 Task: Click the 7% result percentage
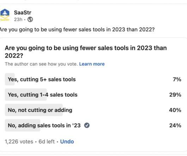point(177,79)
